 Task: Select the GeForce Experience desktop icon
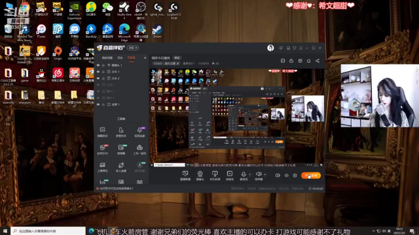(74, 10)
